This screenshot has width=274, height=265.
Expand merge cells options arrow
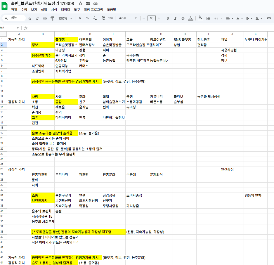(x=221, y=18)
